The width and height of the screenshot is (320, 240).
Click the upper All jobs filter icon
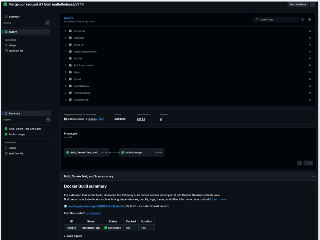point(48,23)
